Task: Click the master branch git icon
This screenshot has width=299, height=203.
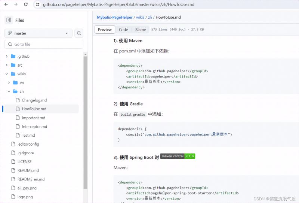Action: click(x=10, y=33)
